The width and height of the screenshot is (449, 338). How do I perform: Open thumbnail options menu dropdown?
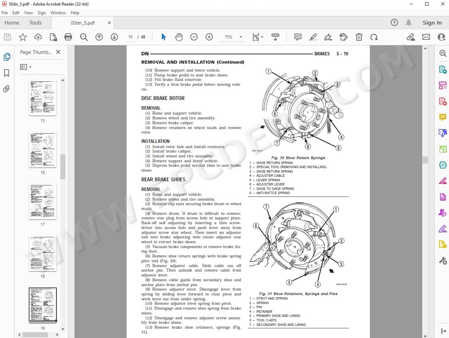coord(26,67)
